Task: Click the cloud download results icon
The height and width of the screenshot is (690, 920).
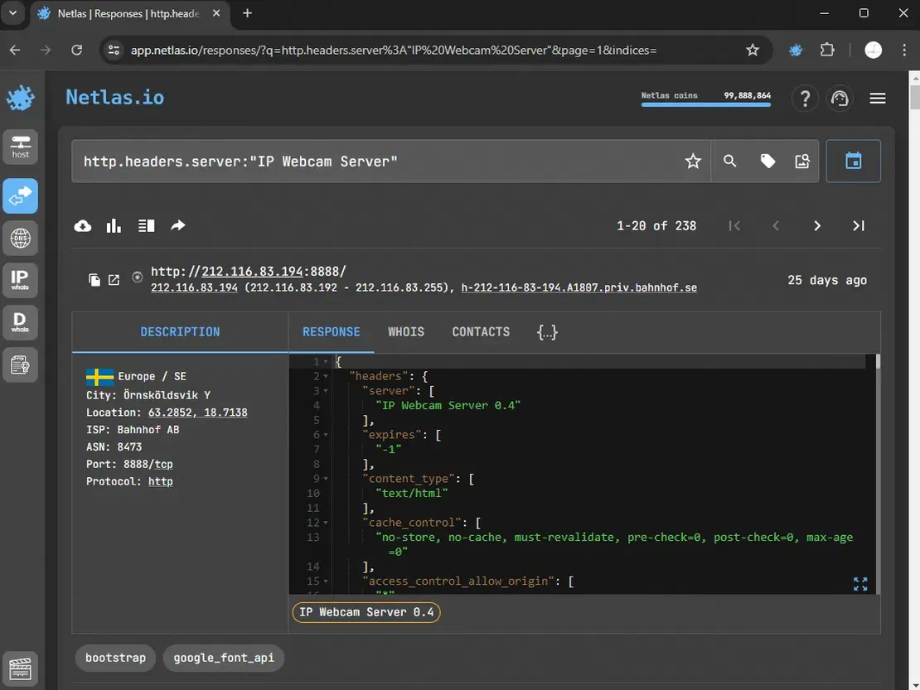Action: click(x=83, y=226)
